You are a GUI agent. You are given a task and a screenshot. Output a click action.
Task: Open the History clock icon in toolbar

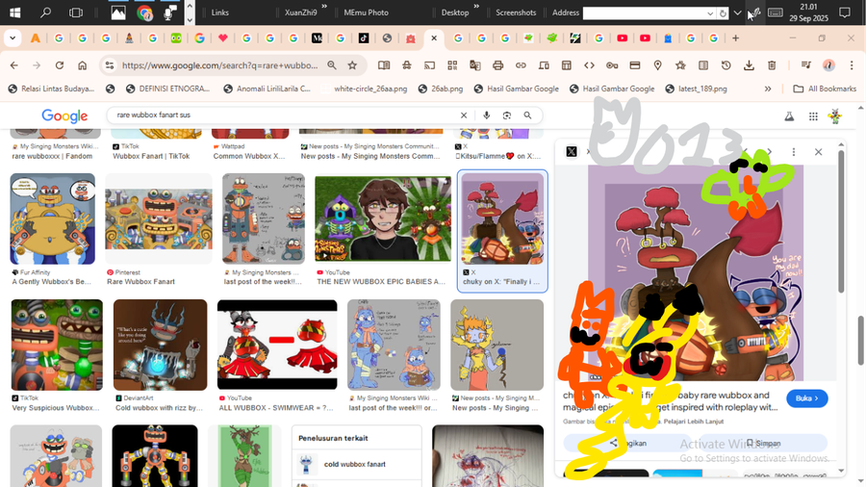click(x=726, y=65)
